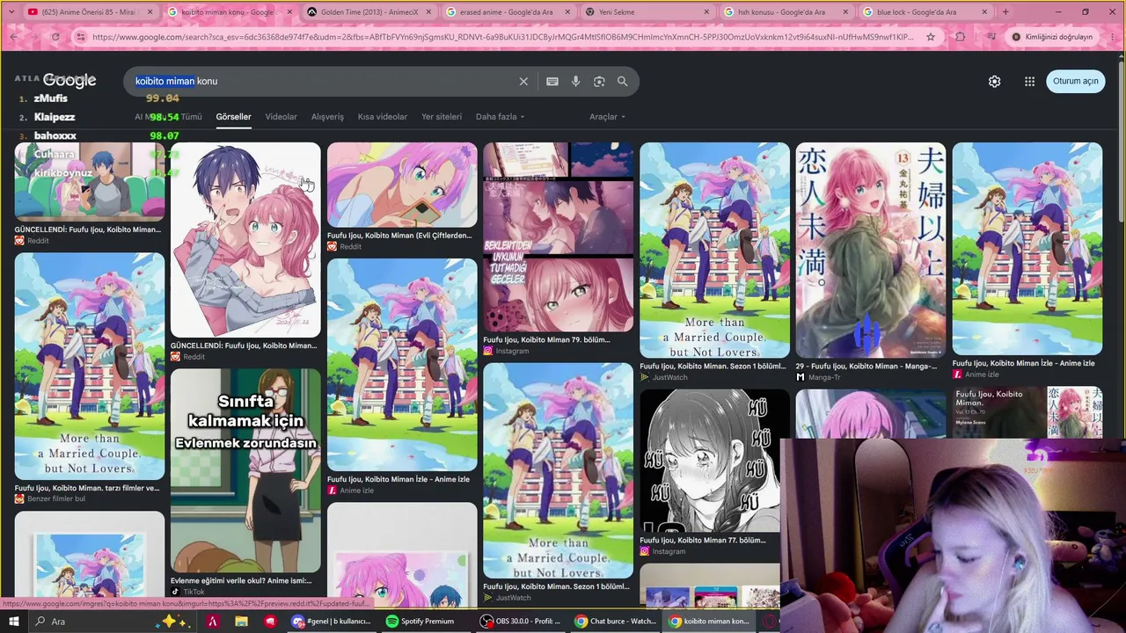Screen dimensions: 1126x633
Task: Open the 'Yer siteleri' tab
Action: [442, 117]
